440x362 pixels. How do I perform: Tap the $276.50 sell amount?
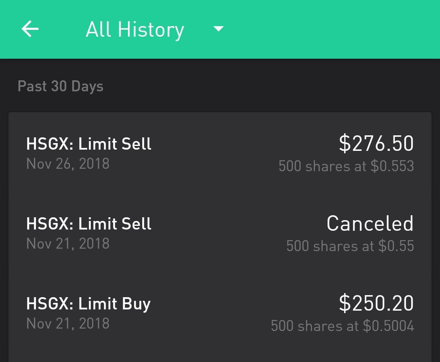click(376, 143)
